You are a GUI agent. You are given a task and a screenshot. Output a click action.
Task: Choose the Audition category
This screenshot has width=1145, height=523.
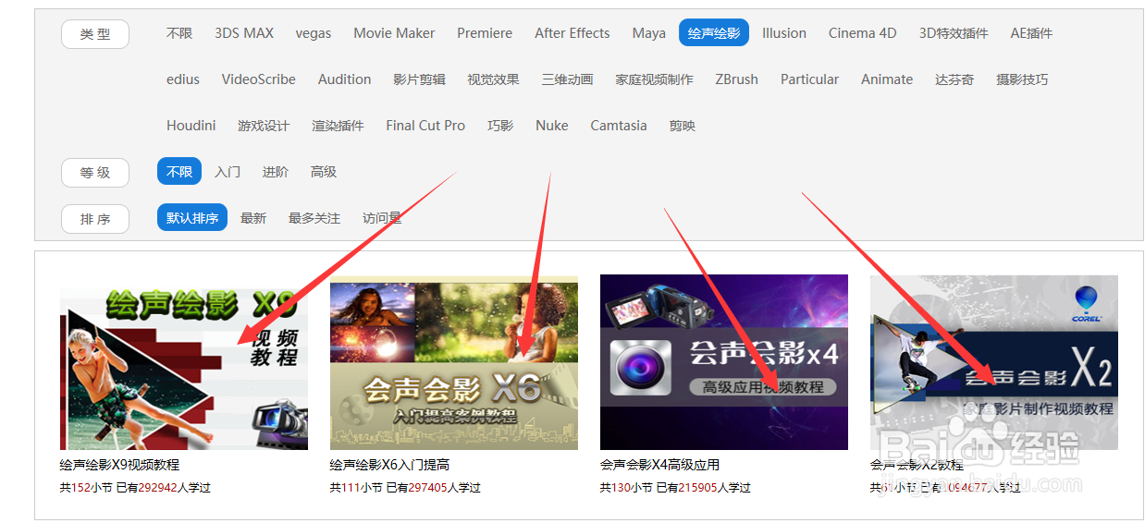[x=345, y=79]
